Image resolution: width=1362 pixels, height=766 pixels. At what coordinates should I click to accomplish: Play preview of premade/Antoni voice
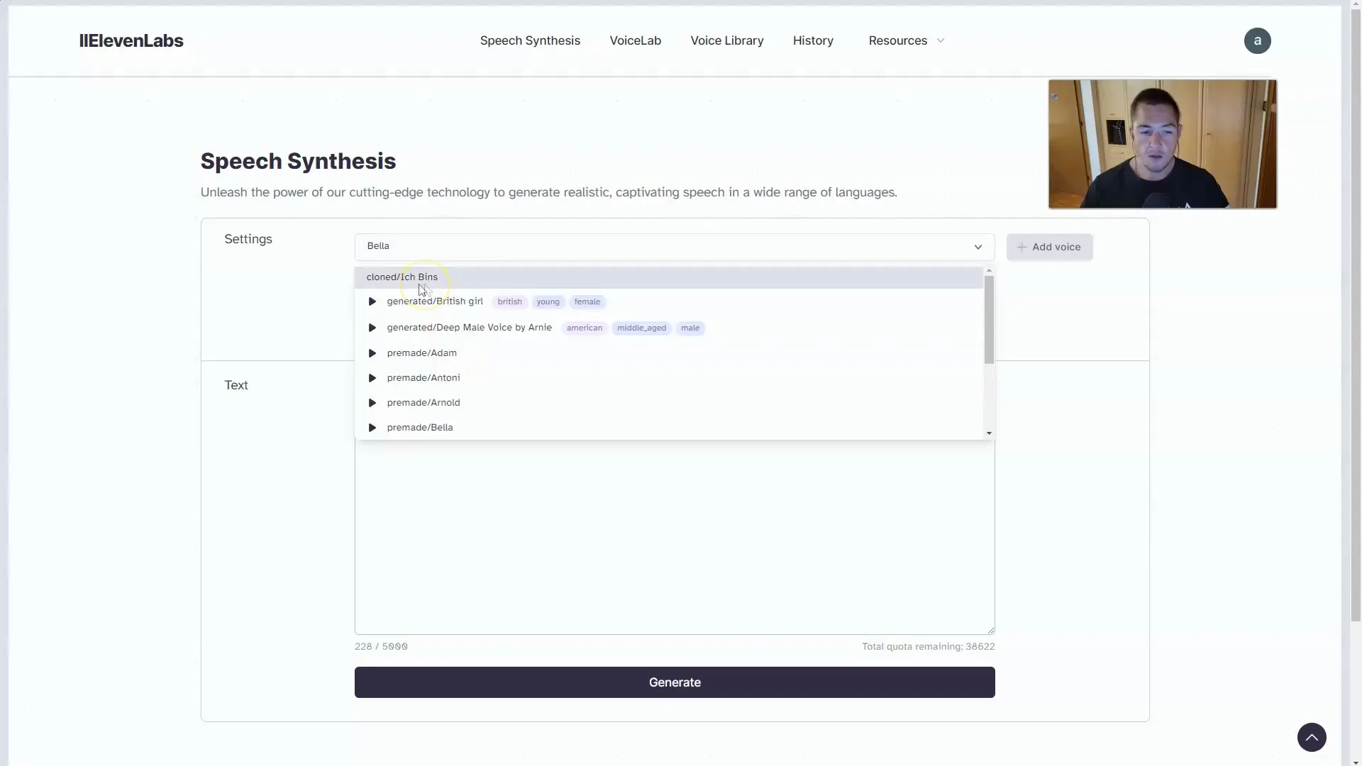tap(372, 378)
